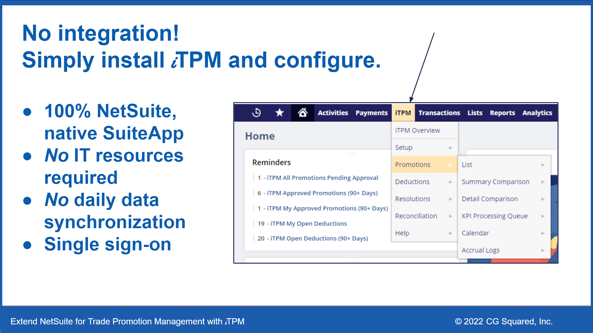Image resolution: width=593 pixels, height=333 pixels.
Task: Click iTPM Overview menu entry
Action: click(x=417, y=130)
